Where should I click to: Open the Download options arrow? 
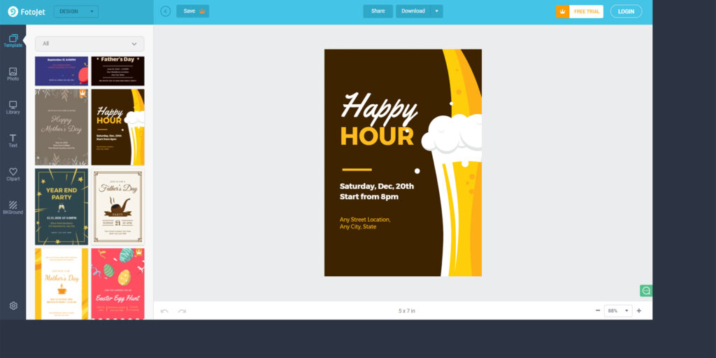pos(437,11)
